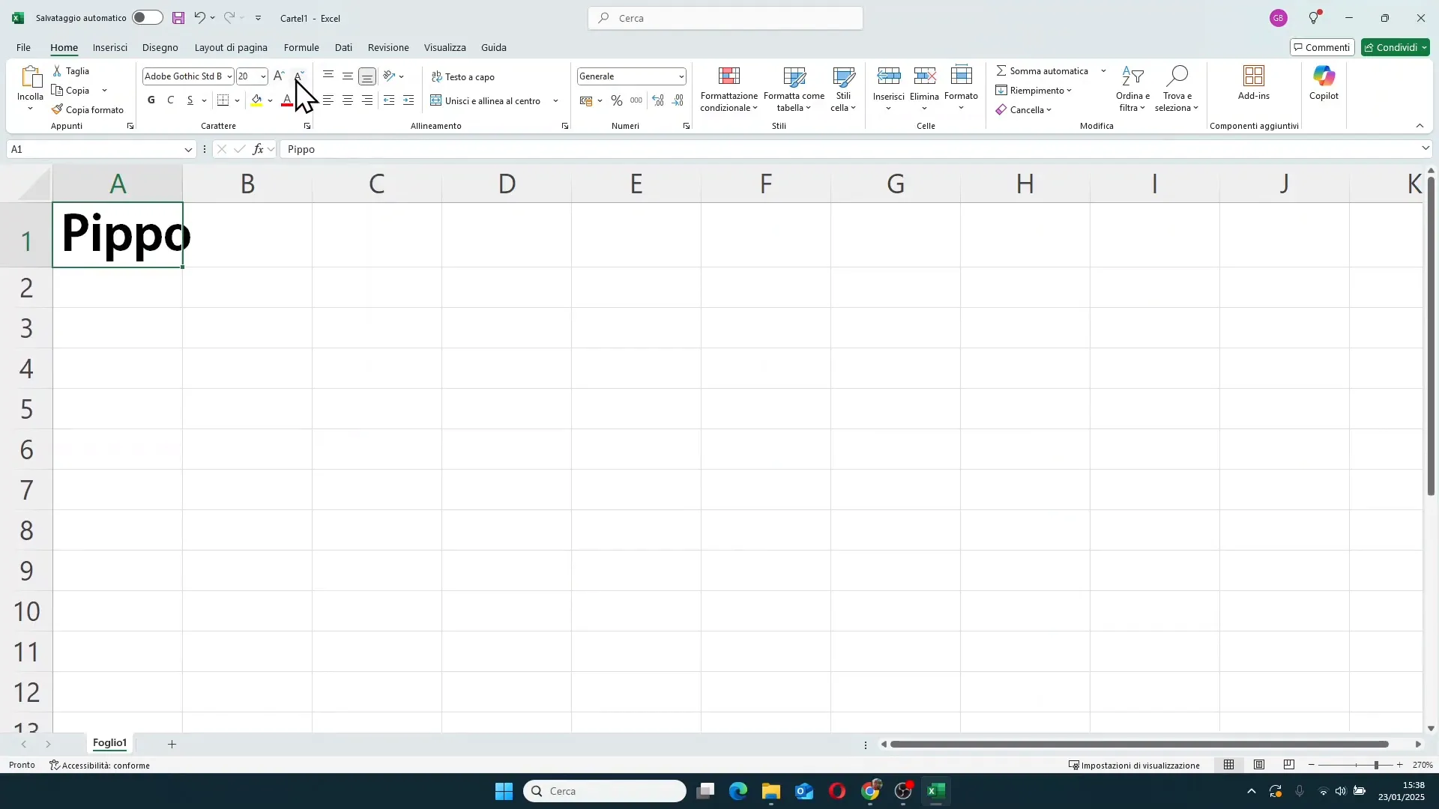Copy the selection using Copia
The height and width of the screenshot is (809, 1439).
[x=72, y=91]
